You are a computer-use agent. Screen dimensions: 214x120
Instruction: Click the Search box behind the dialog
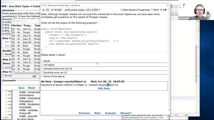[176, 6]
